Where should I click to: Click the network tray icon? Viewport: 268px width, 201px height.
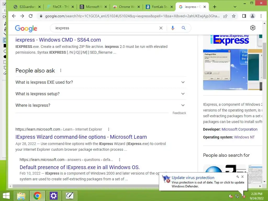[237, 196]
